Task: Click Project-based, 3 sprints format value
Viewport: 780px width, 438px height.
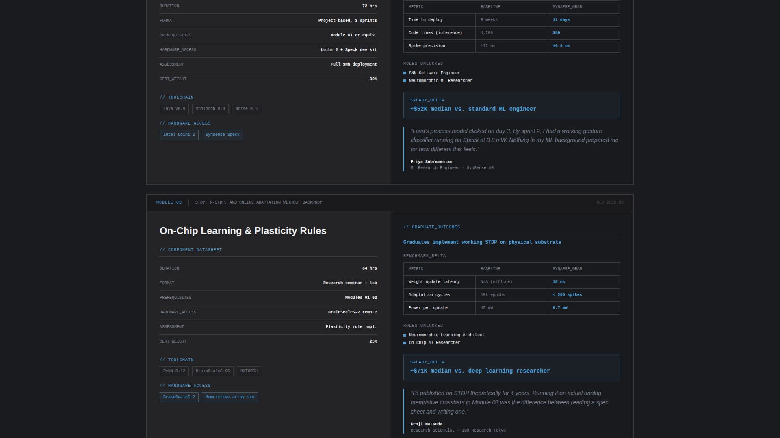Action: click(x=348, y=21)
